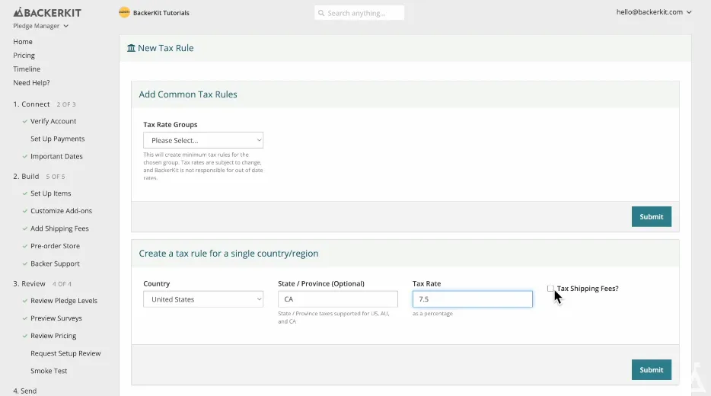Click the 2 OF 3 progress text
The image size is (711, 396).
[66, 104]
